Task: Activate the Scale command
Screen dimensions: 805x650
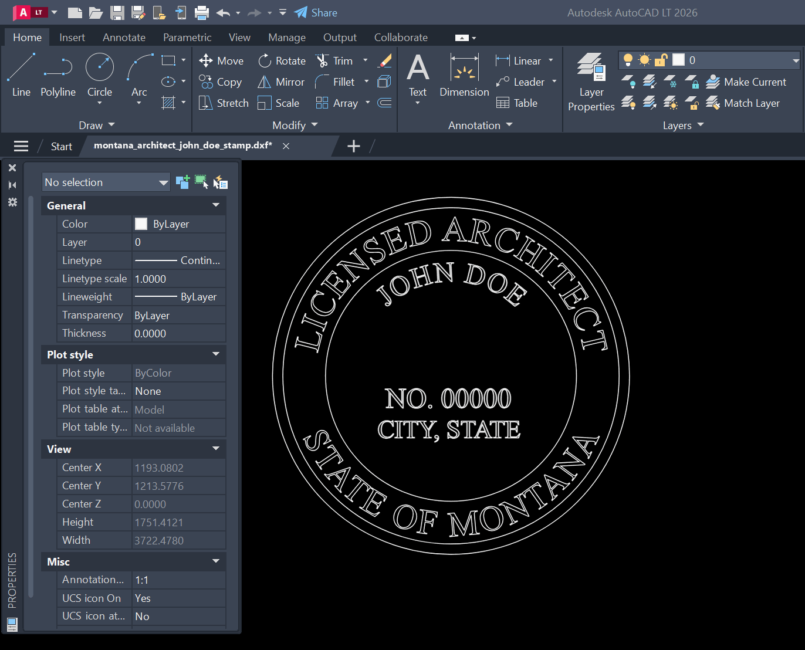Action: click(x=279, y=103)
